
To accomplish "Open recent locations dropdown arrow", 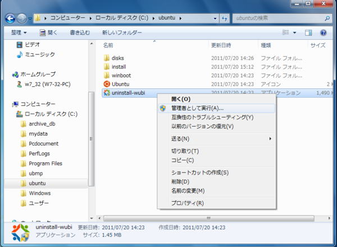I will coord(30,18).
